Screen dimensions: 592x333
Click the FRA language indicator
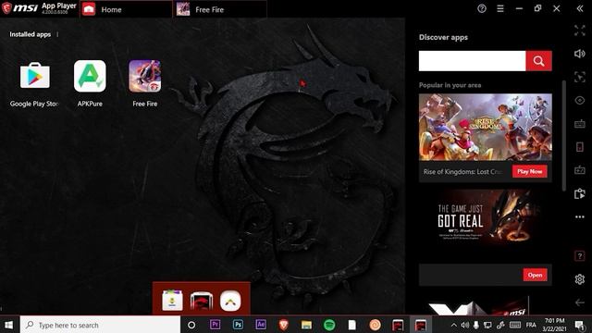[x=531, y=325]
